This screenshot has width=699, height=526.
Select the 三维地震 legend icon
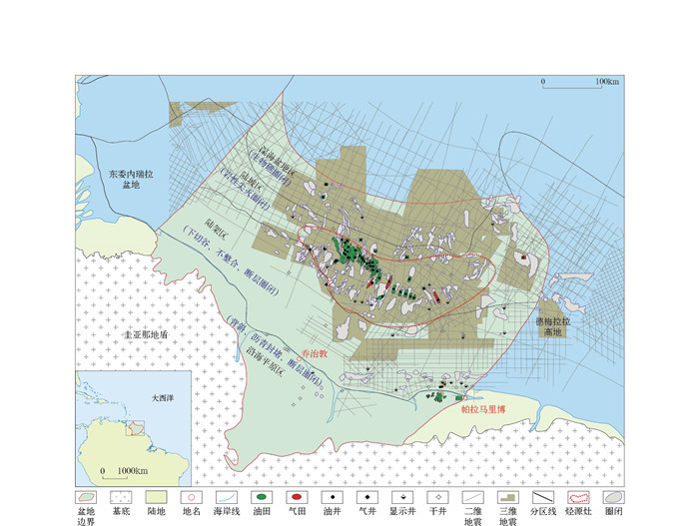pos(506,496)
